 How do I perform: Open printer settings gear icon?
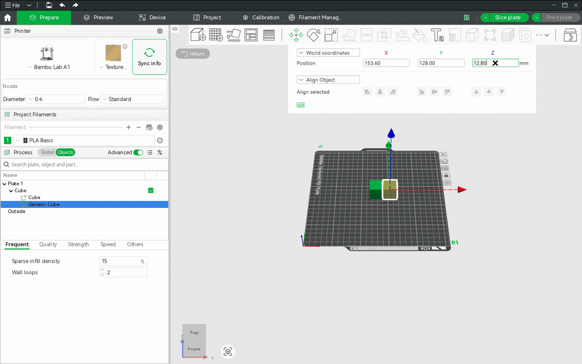[159, 31]
